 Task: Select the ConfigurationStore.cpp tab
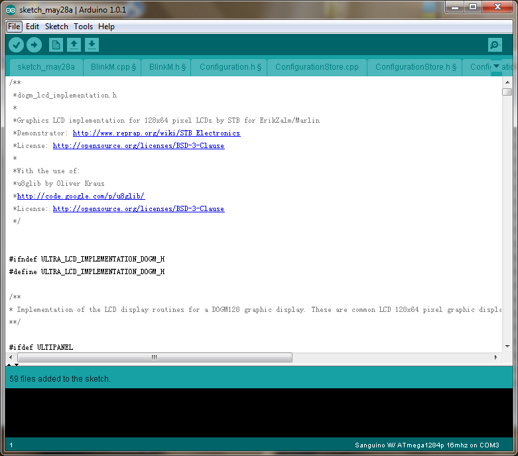pyautogui.click(x=316, y=67)
